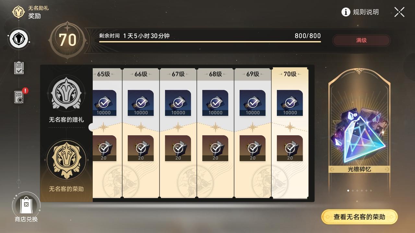
Task: Select the rewards tab icon in sidebar
Action: [19, 39]
